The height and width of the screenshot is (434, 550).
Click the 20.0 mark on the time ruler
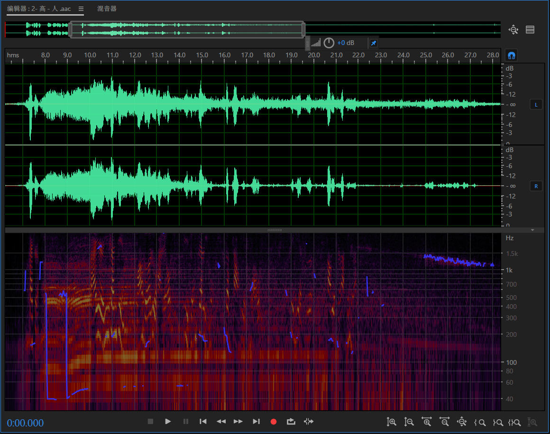[x=314, y=55]
